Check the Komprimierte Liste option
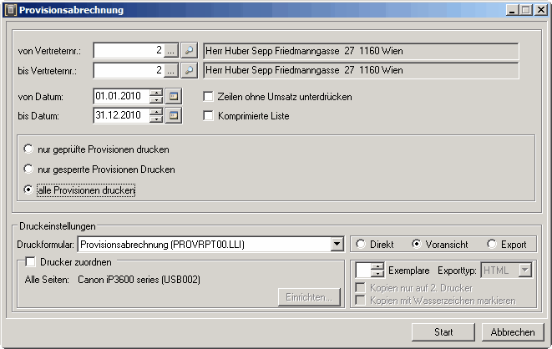Image resolution: width=552 pixels, height=349 pixels. pos(210,116)
